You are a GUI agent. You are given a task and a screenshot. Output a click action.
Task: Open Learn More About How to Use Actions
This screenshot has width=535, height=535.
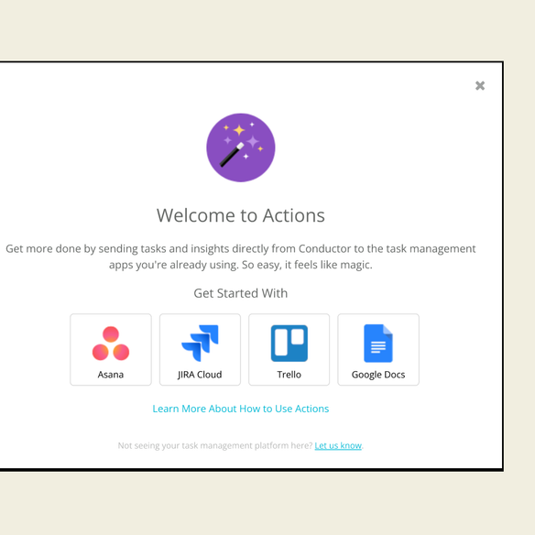[241, 409]
